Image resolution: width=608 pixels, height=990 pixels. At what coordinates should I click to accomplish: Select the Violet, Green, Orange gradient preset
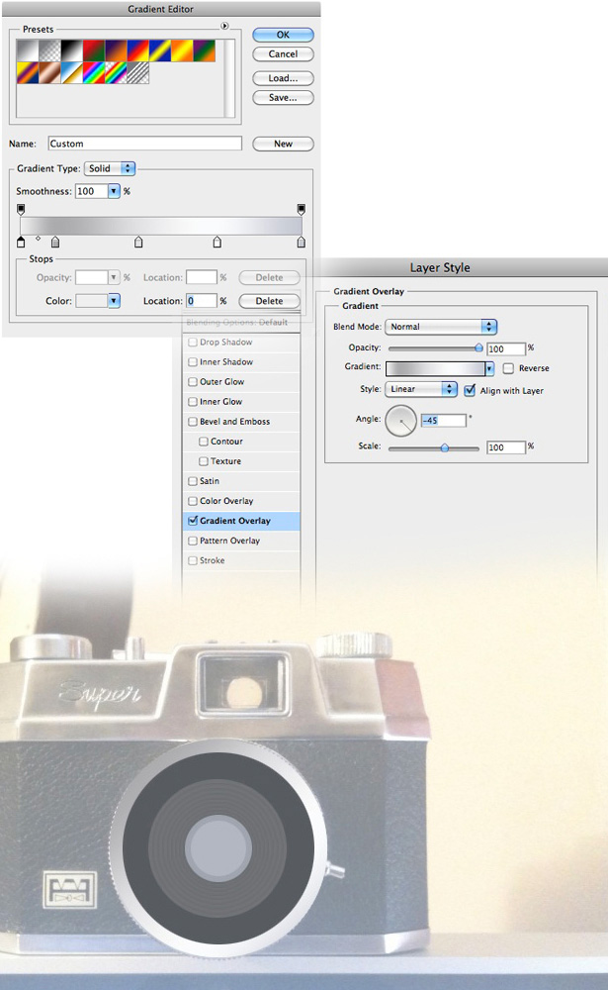coord(205,50)
